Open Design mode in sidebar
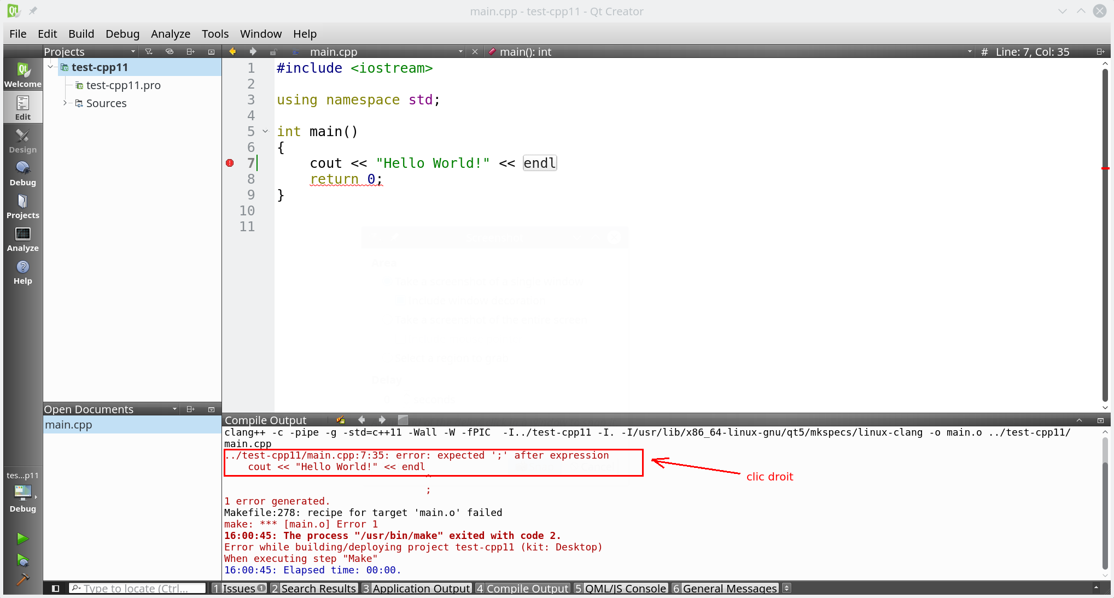This screenshot has width=1114, height=598. tap(23, 140)
